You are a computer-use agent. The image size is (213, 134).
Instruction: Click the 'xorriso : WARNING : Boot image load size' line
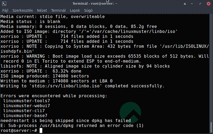(x=105, y=56)
